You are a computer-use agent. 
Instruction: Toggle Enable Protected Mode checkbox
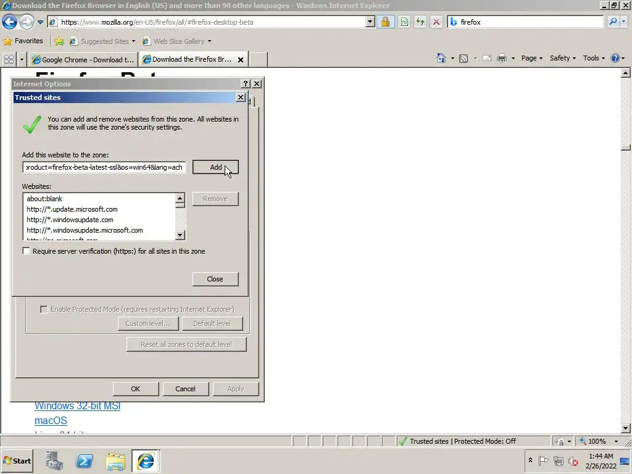[44, 309]
